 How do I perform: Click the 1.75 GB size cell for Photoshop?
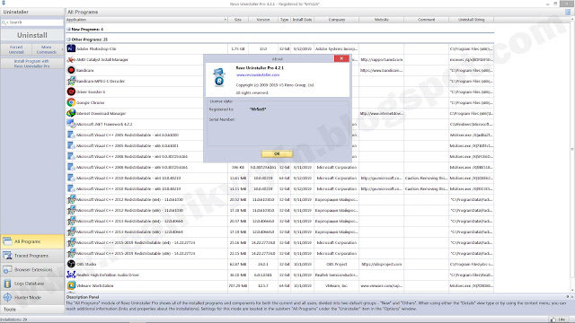pyautogui.click(x=237, y=48)
